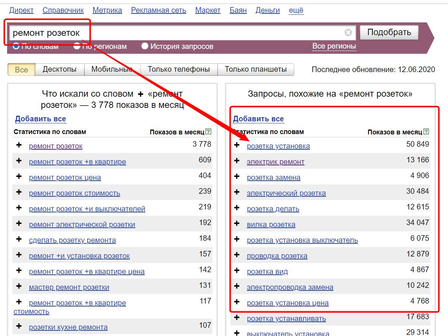This screenshot has width=448, height=336.
Task: Add 'розетка установка цена' plus icon
Action: tap(237, 302)
